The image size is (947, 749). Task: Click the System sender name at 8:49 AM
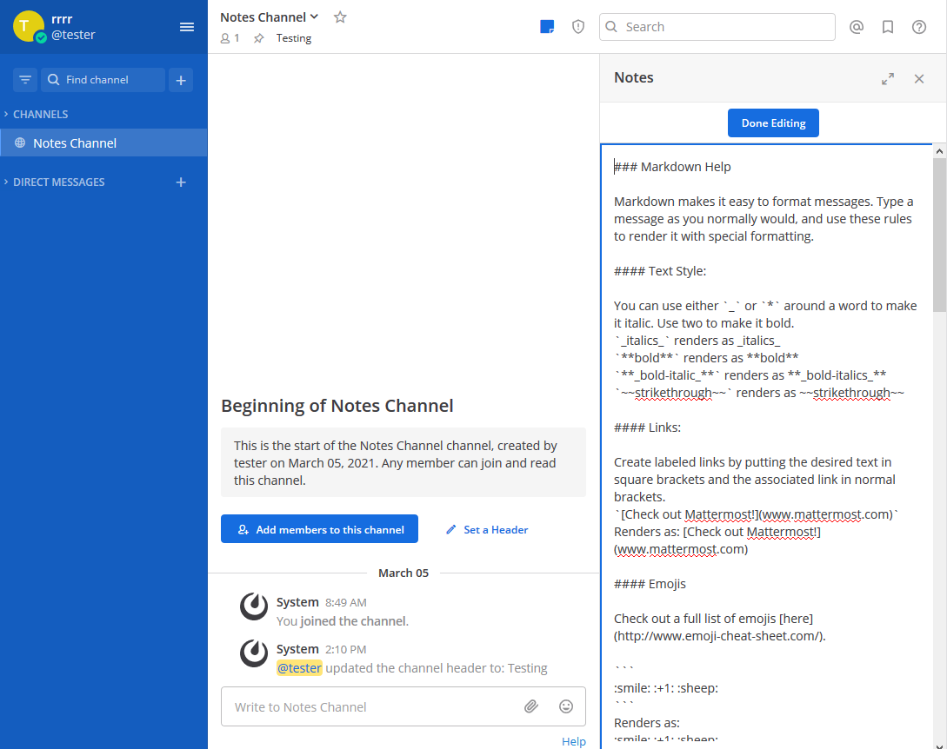(x=297, y=602)
